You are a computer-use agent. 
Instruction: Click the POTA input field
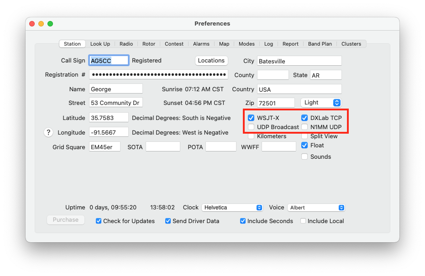pos(220,147)
